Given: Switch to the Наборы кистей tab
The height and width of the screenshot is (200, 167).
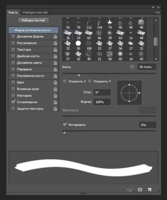Looking at the screenshot, I should [x=35, y=12].
